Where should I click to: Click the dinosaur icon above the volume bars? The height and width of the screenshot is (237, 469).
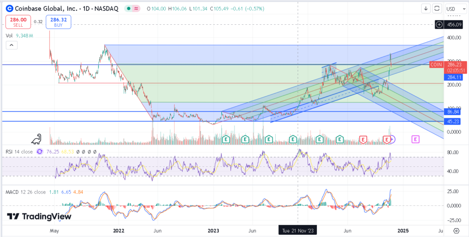(37, 138)
